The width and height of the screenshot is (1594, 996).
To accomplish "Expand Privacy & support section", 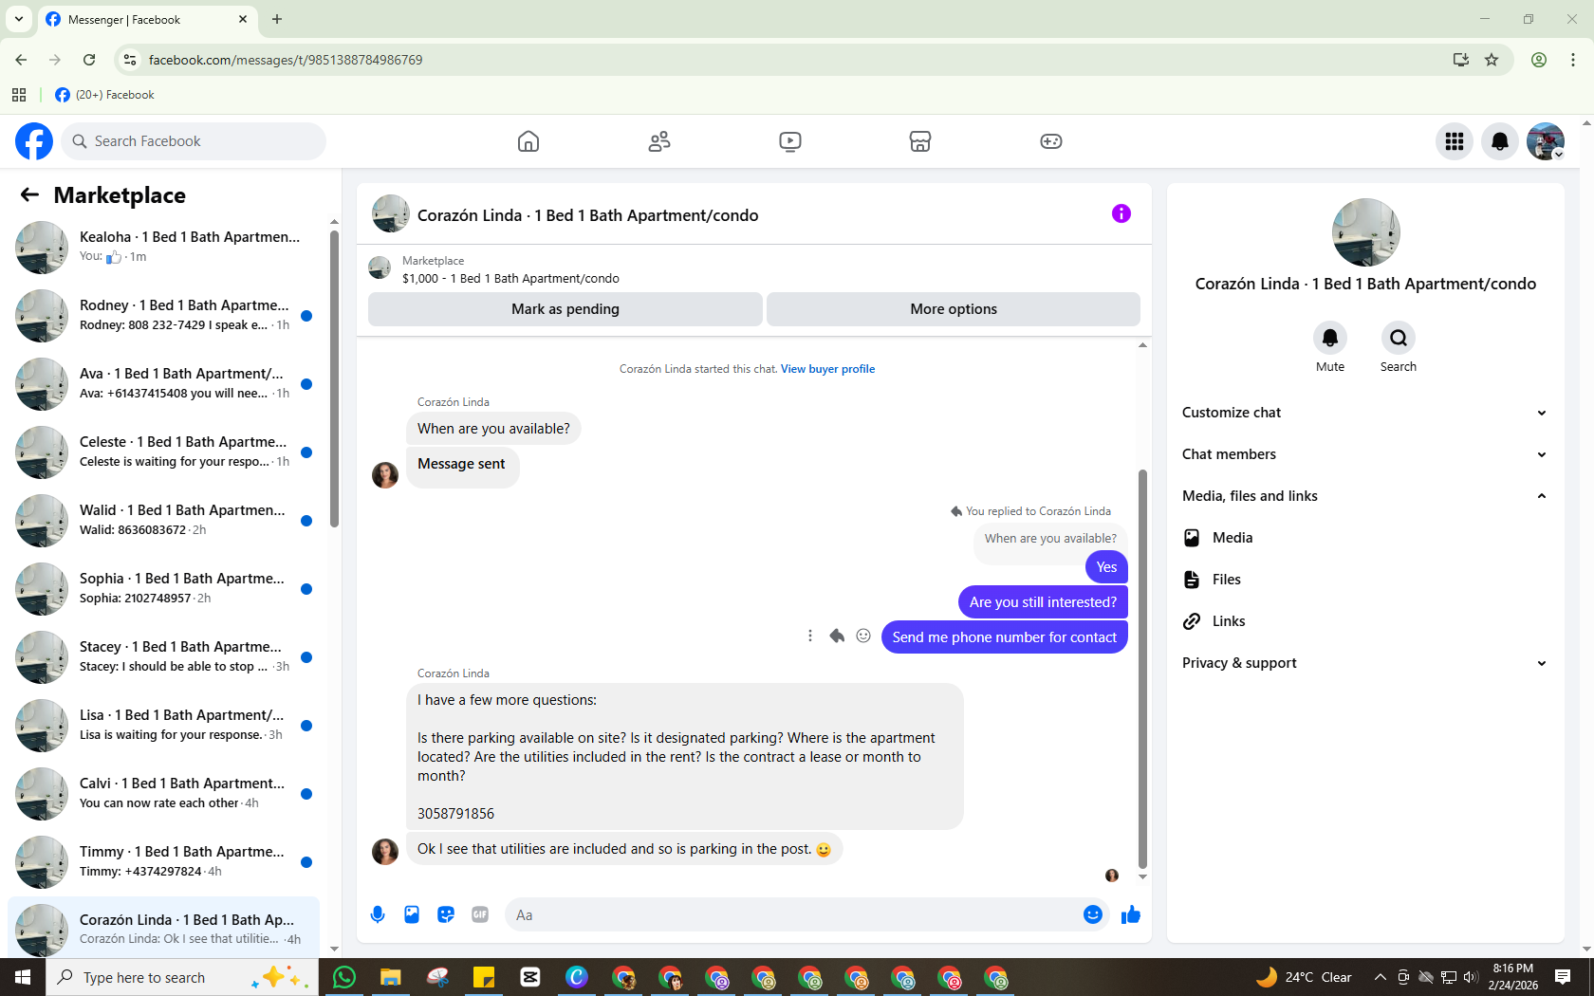I will (1365, 663).
